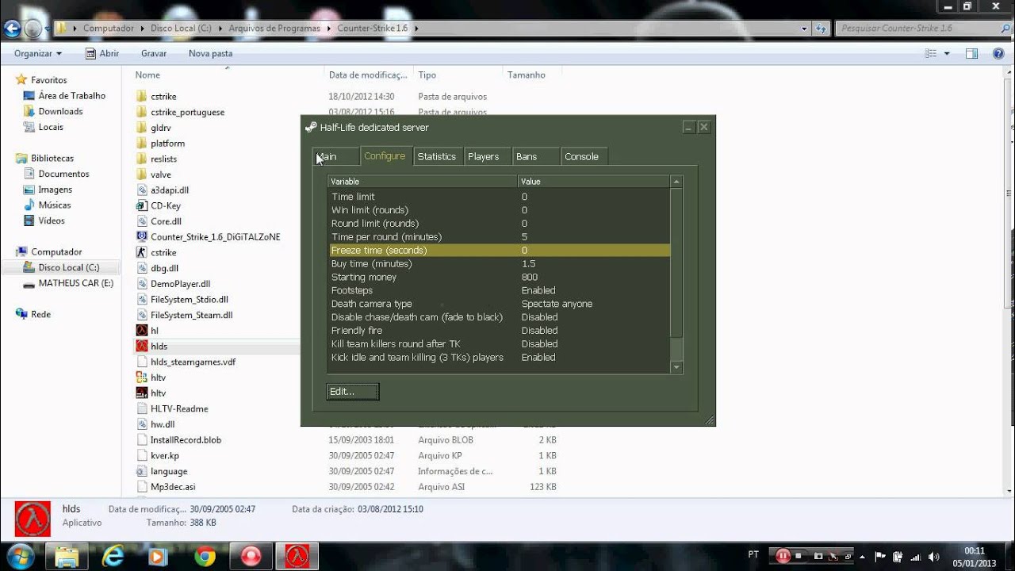Screen dimensions: 1015x571
Task: Select the Friendly fire variable row
Action: [x=500, y=331]
